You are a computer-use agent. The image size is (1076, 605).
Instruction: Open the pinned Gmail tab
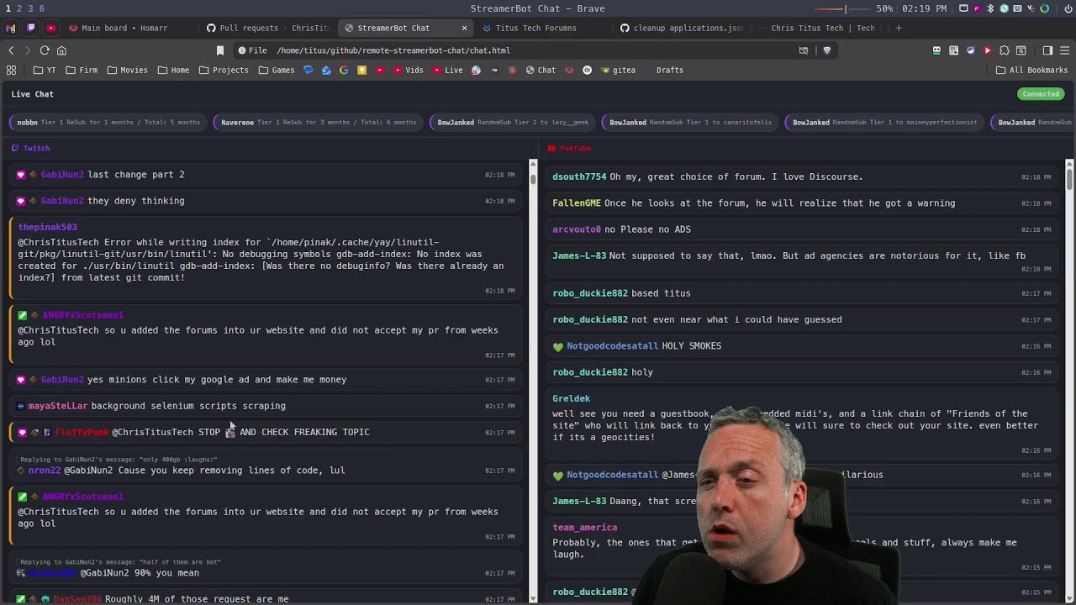11,28
